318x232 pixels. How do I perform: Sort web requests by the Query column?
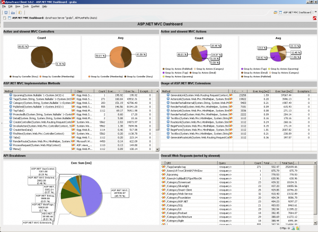point(231,163)
